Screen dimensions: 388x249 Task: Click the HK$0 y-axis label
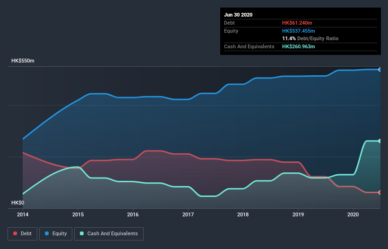18,203
